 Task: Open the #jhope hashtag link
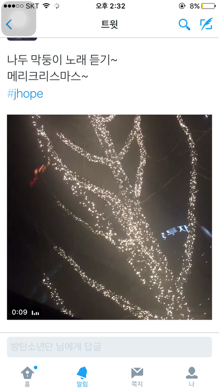(25, 94)
